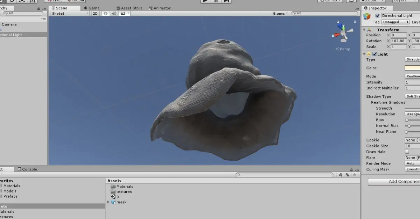Open the Shaded draw mode dropdown
This screenshot has width=420, height=219.
click(70, 13)
